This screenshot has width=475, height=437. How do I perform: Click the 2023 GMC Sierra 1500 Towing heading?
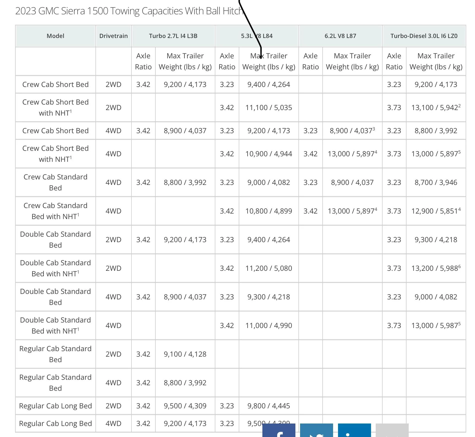click(129, 11)
